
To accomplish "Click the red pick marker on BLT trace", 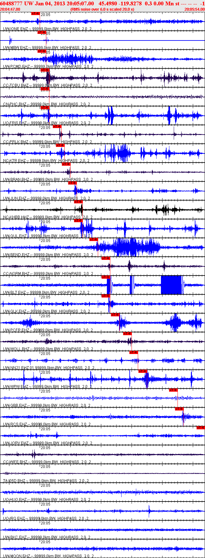I will pyautogui.click(x=106, y=277).
